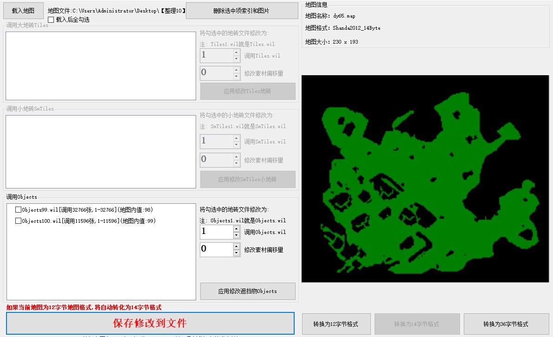
Task: Click the red 保存修改到文件 button
Action: (x=150, y=323)
